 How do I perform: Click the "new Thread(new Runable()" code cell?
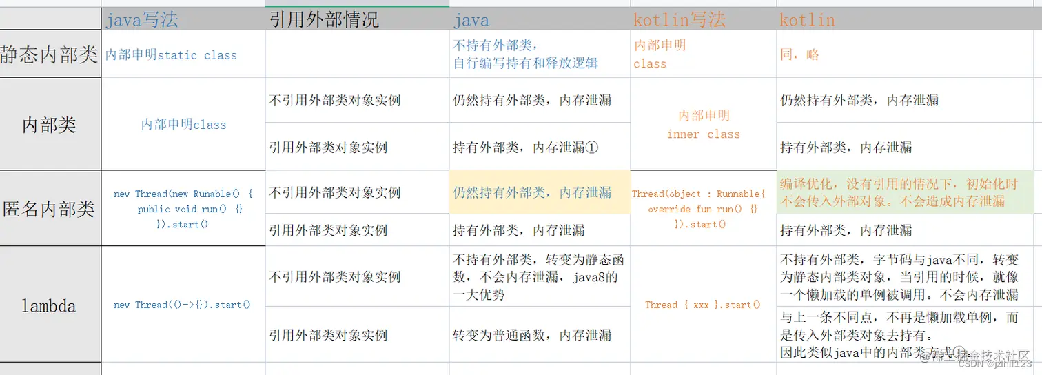183,208
